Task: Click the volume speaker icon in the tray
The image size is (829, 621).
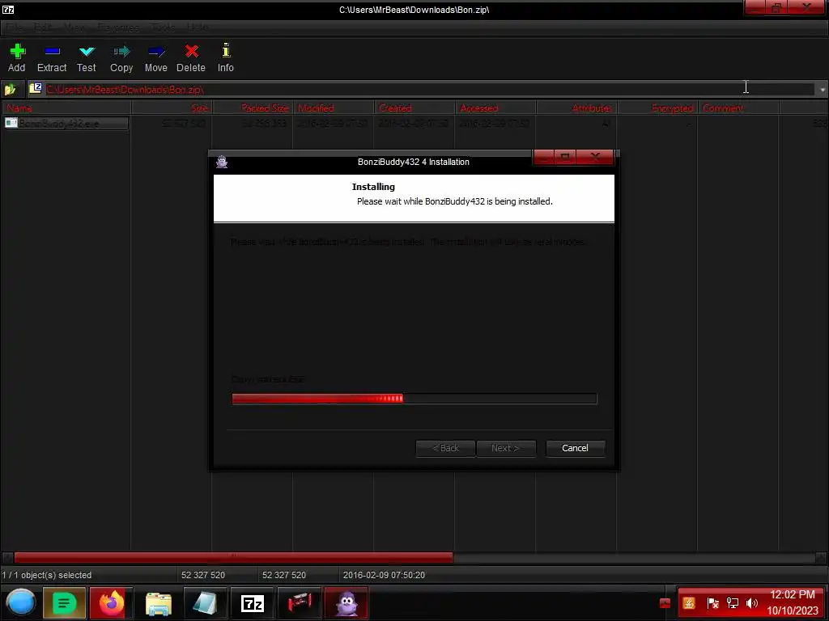Action: pos(752,603)
